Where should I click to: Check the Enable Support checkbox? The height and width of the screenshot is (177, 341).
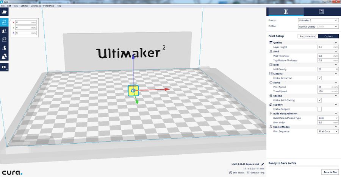click(x=319, y=109)
